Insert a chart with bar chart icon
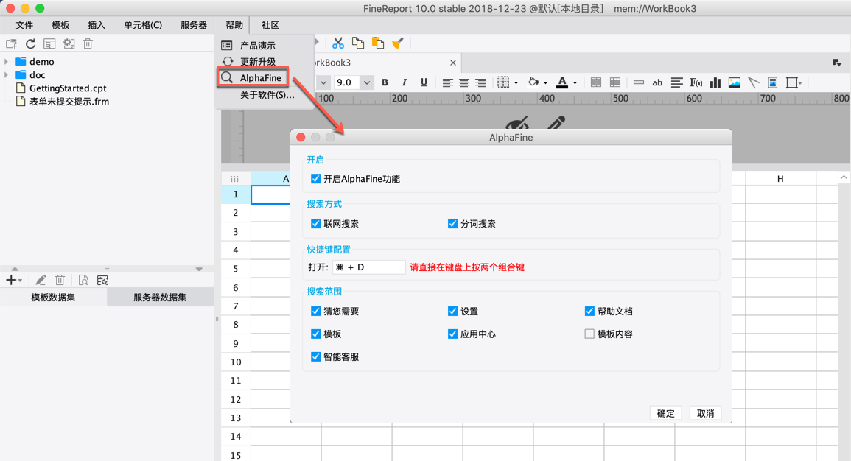This screenshot has width=851, height=461. tap(715, 82)
